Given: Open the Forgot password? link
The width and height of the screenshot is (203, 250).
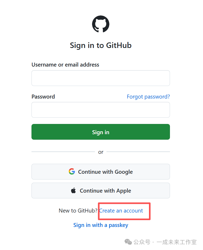Looking at the screenshot, I should (x=148, y=97).
